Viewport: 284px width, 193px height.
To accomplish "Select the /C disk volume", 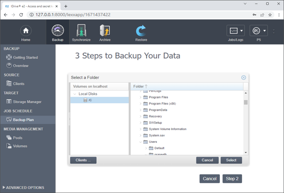I will click(99, 100).
